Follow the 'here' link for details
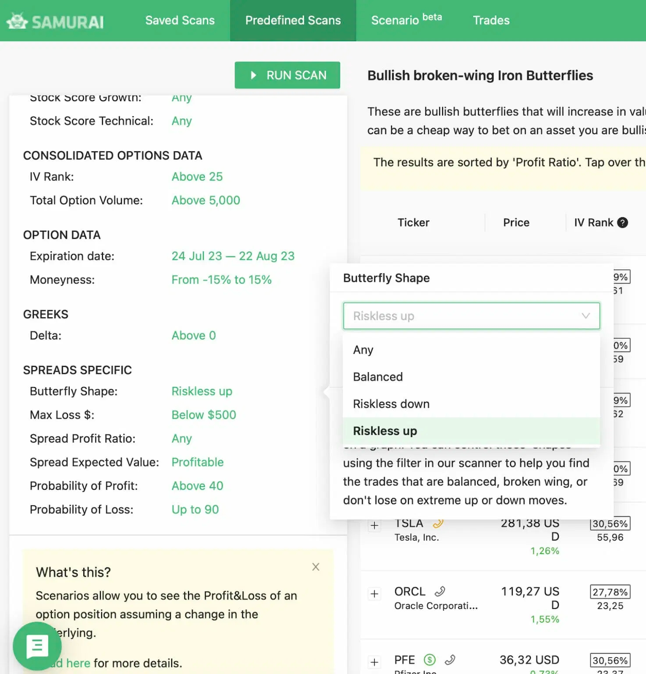Screen dimensions: 646x674 click(x=78, y=663)
